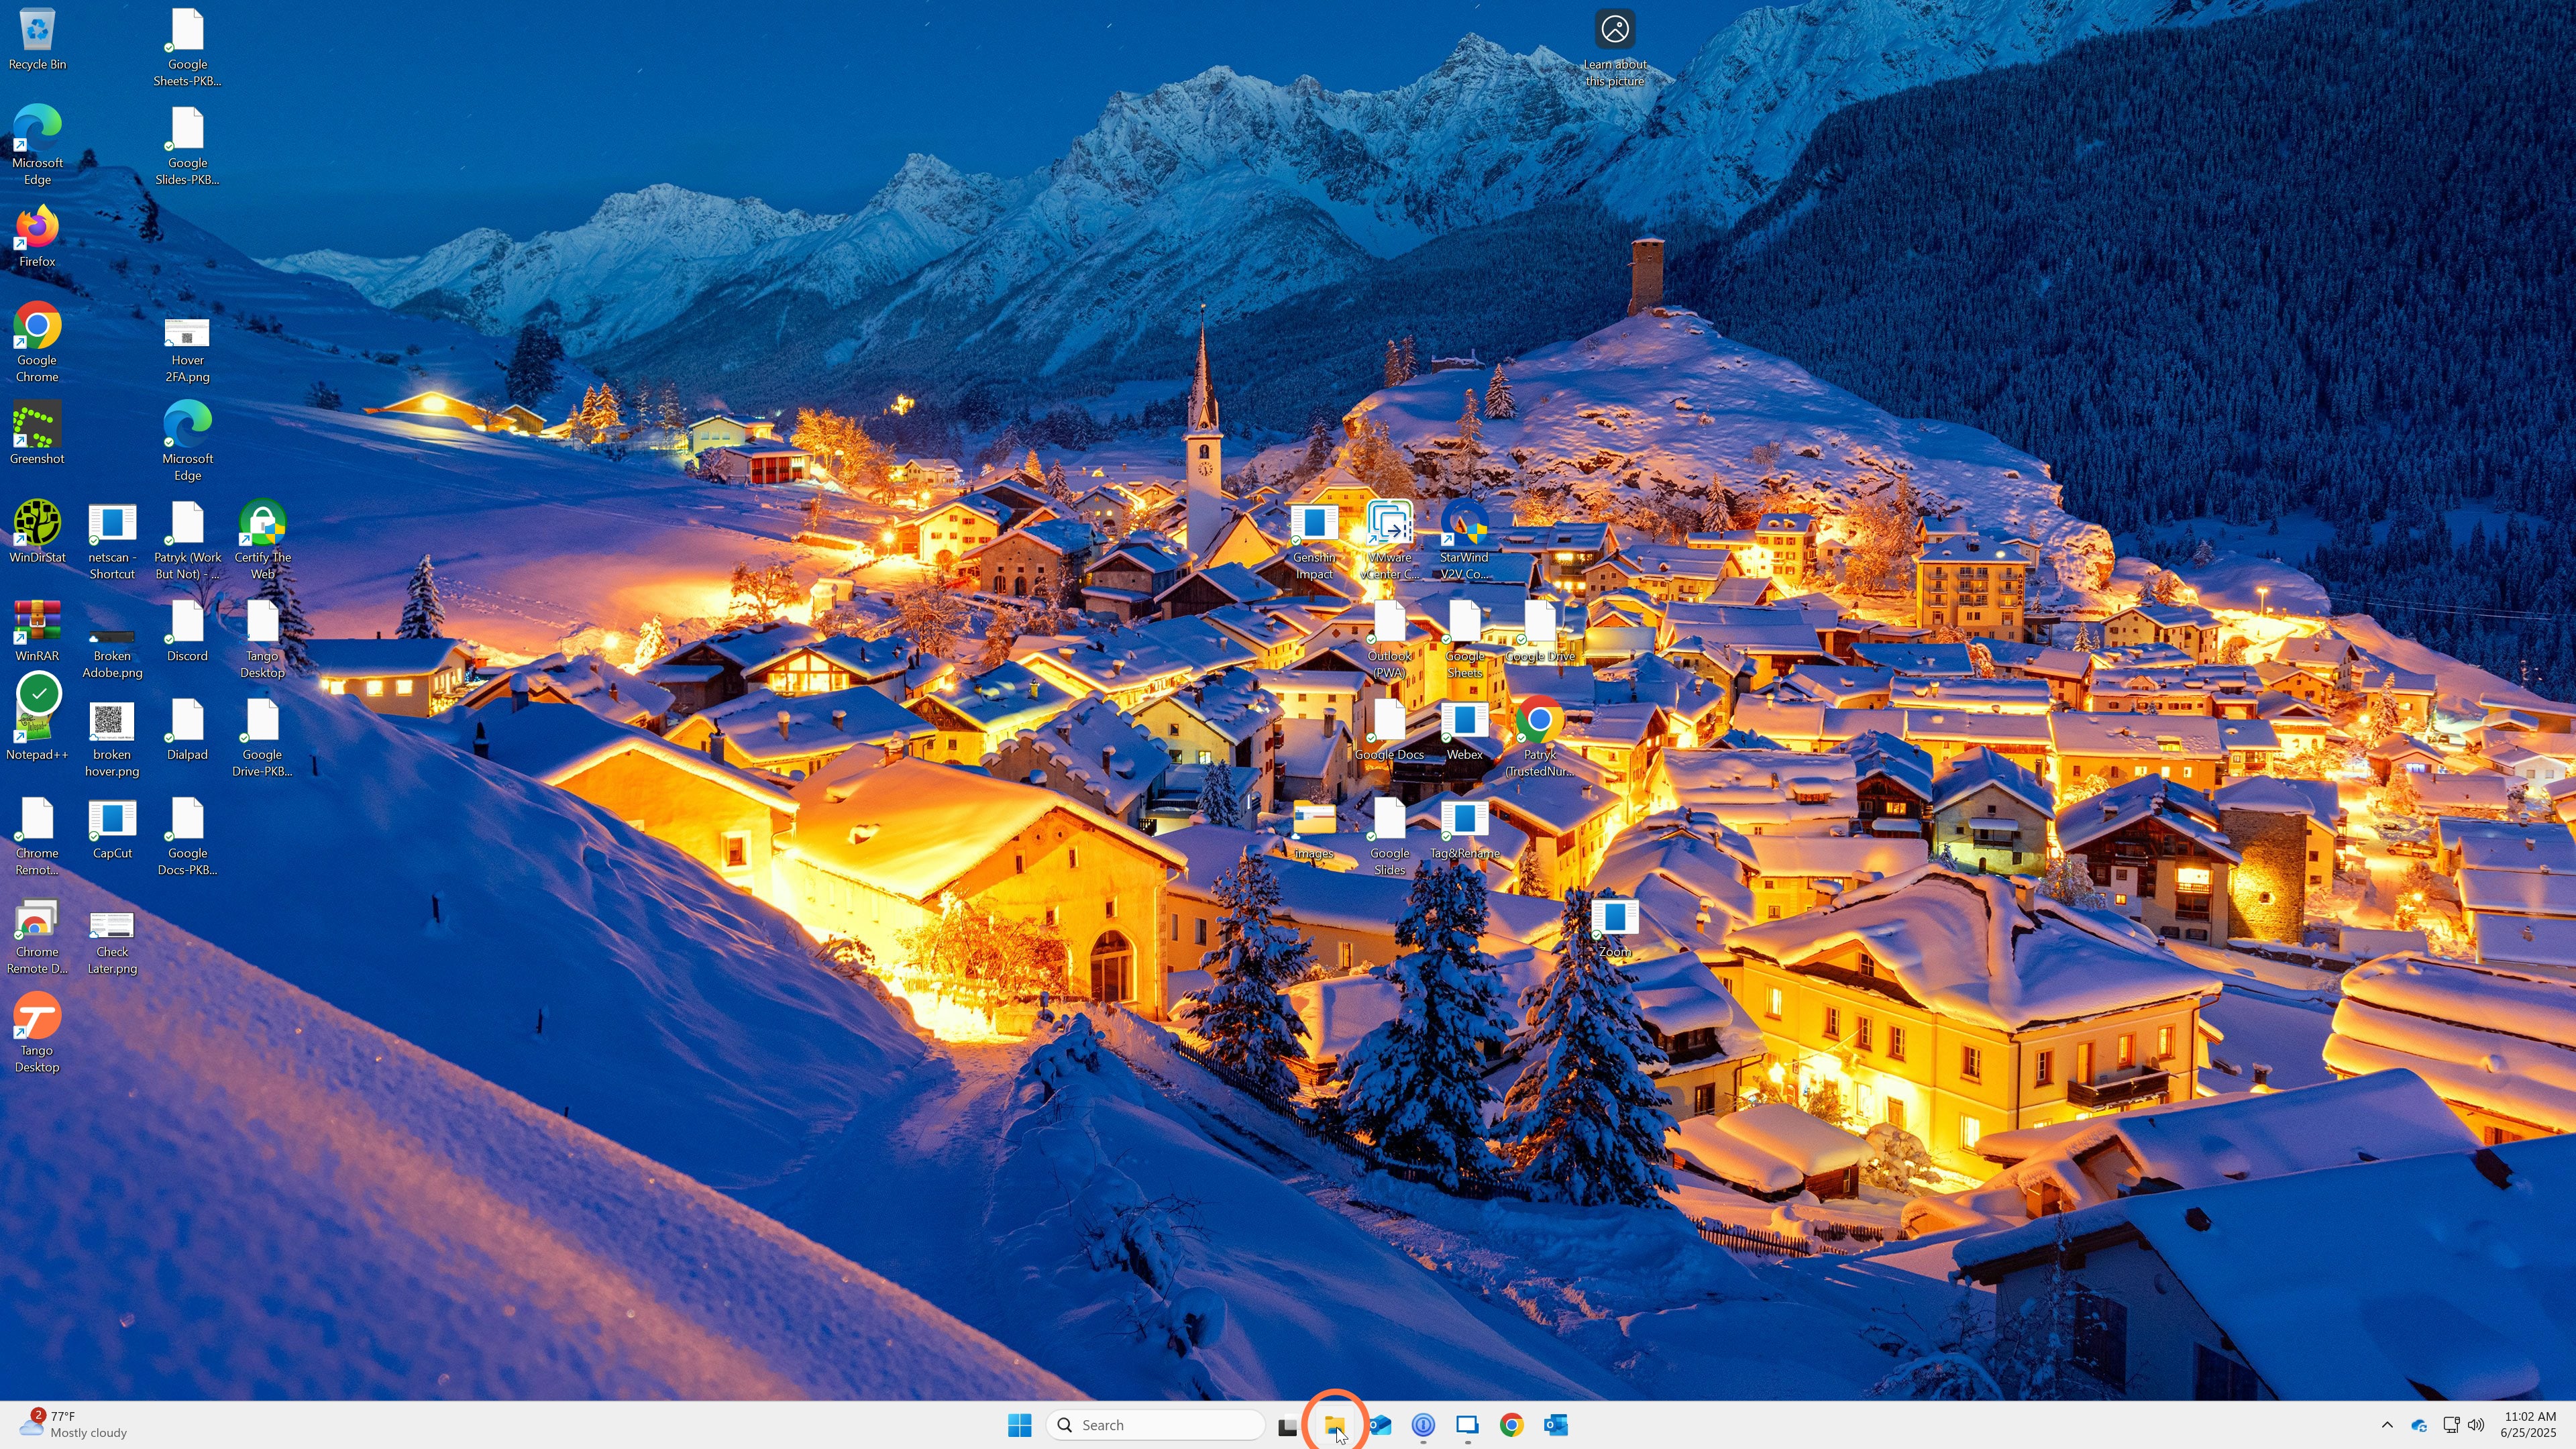2576x1449 pixels.
Task: Select the WinRAR desktop shortcut
Action: pos(37,630)
